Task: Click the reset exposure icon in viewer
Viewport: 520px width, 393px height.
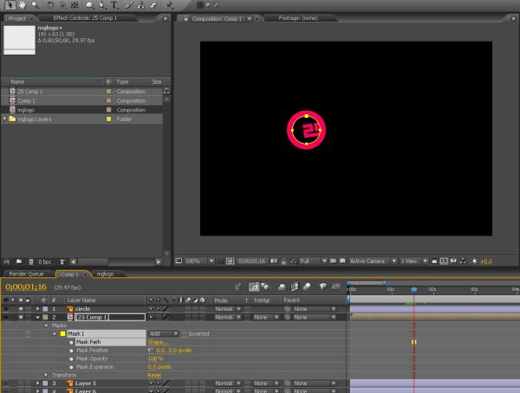Action: [475, 261]
